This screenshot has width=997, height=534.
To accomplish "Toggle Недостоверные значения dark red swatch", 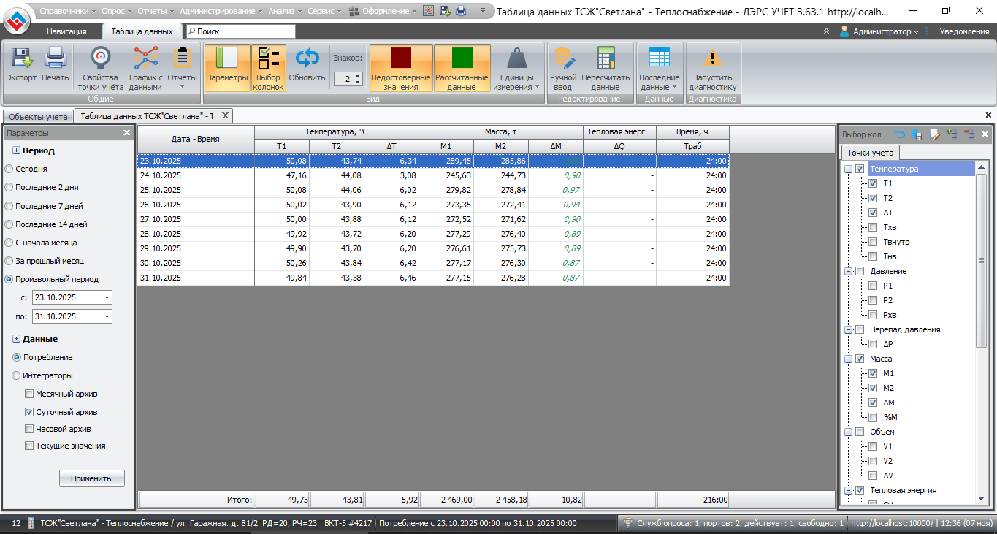I will [x=401, y=58].
